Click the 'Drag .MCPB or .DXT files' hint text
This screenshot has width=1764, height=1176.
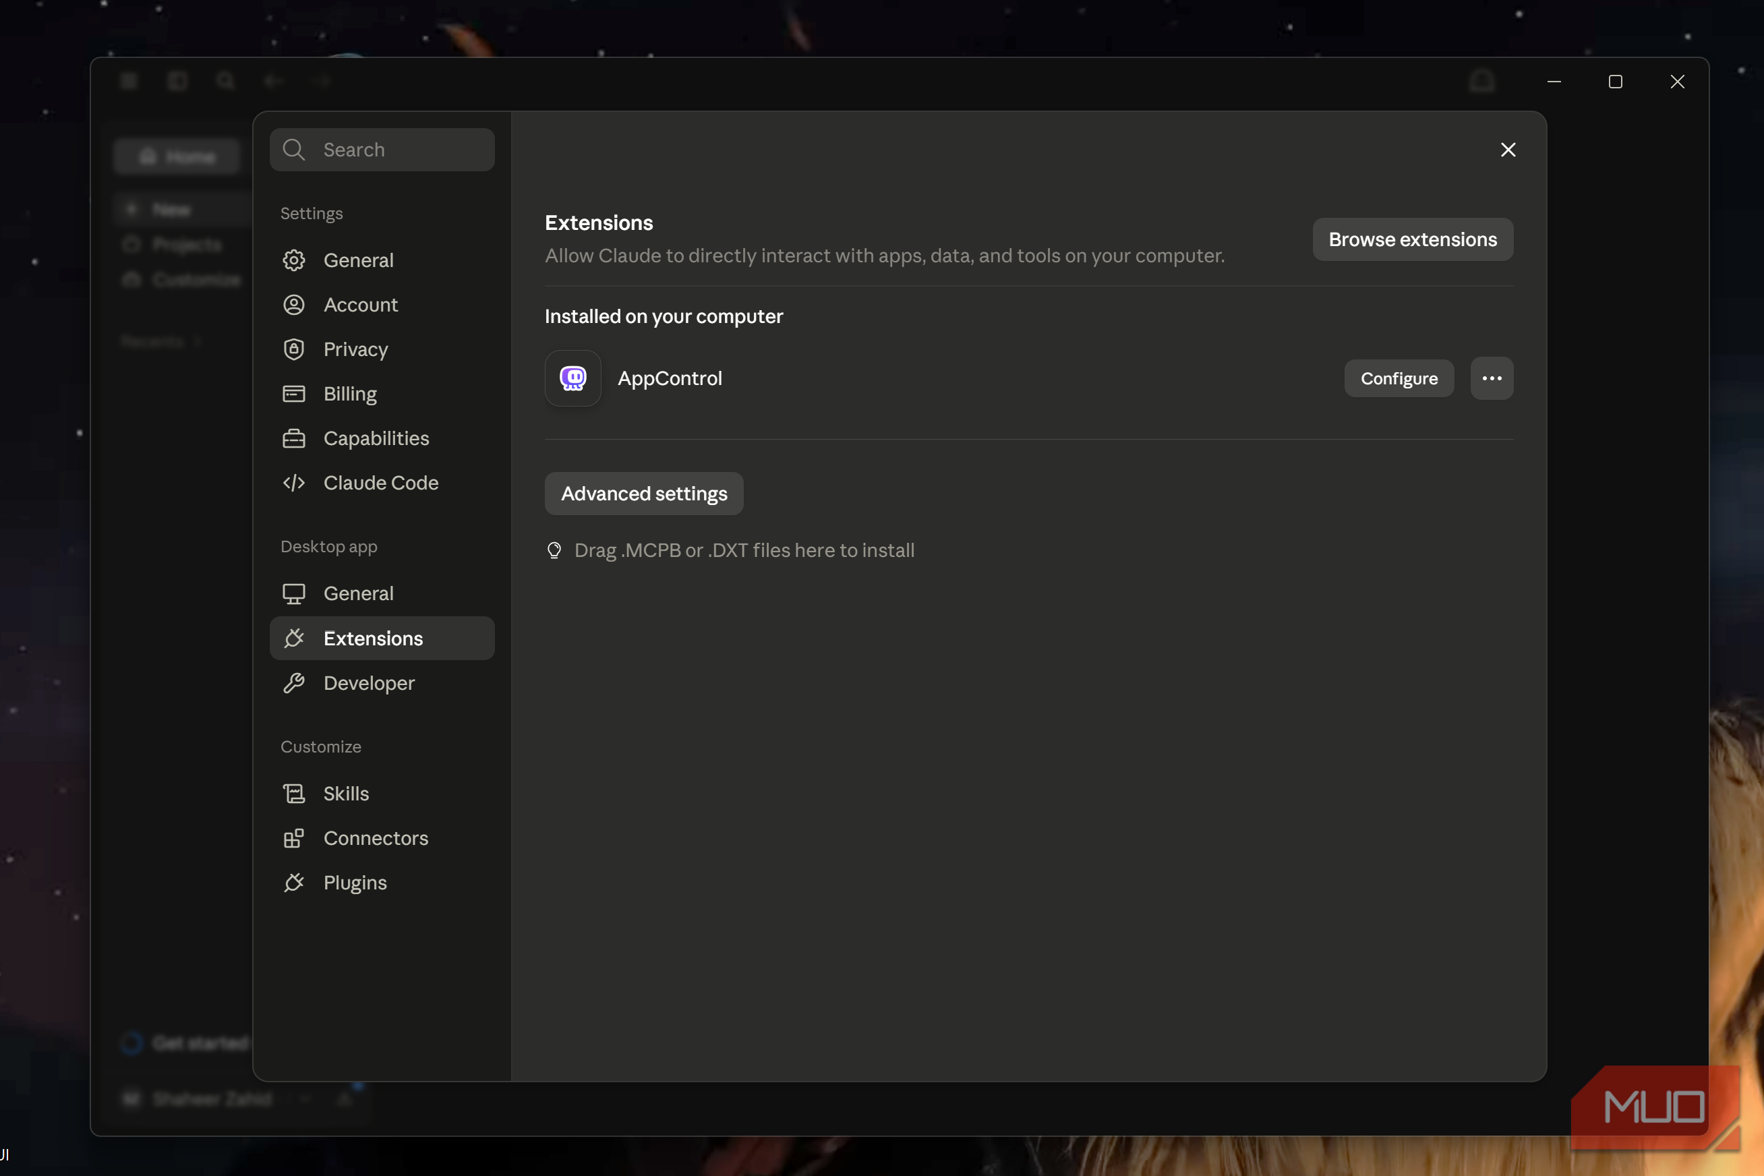point(744,550)
